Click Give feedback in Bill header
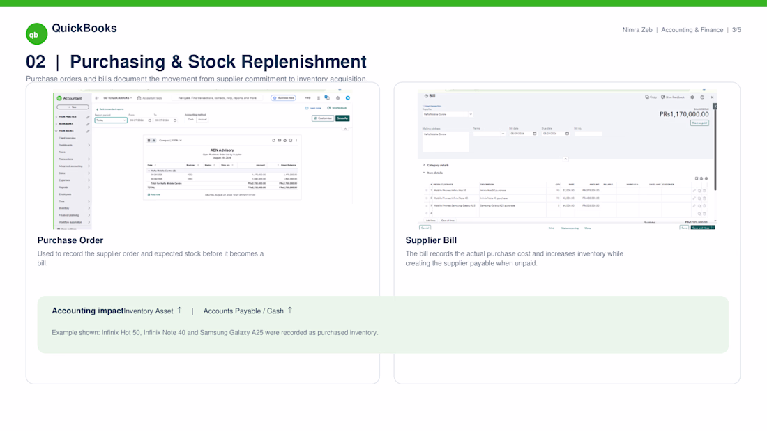Viewport: 767px width, 431px height. point(673,97)
